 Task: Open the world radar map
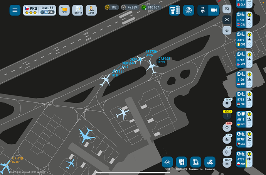pos(189,10)
